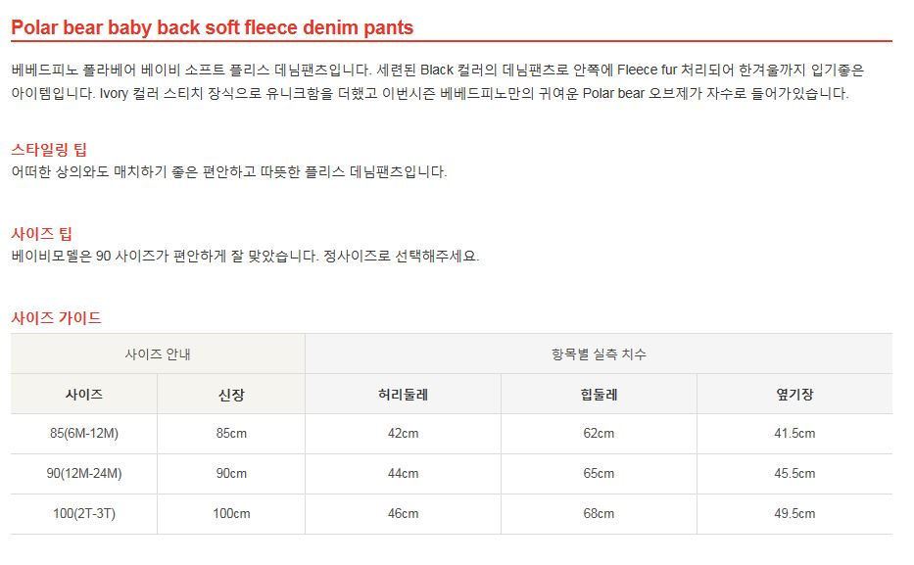
Task: Click the 허리둘레 column header
Action: coord(403,394)
